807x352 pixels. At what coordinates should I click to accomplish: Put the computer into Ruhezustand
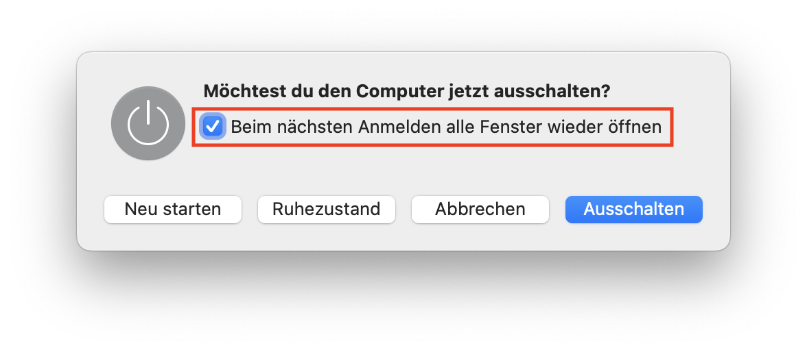(x=327, y=210)
